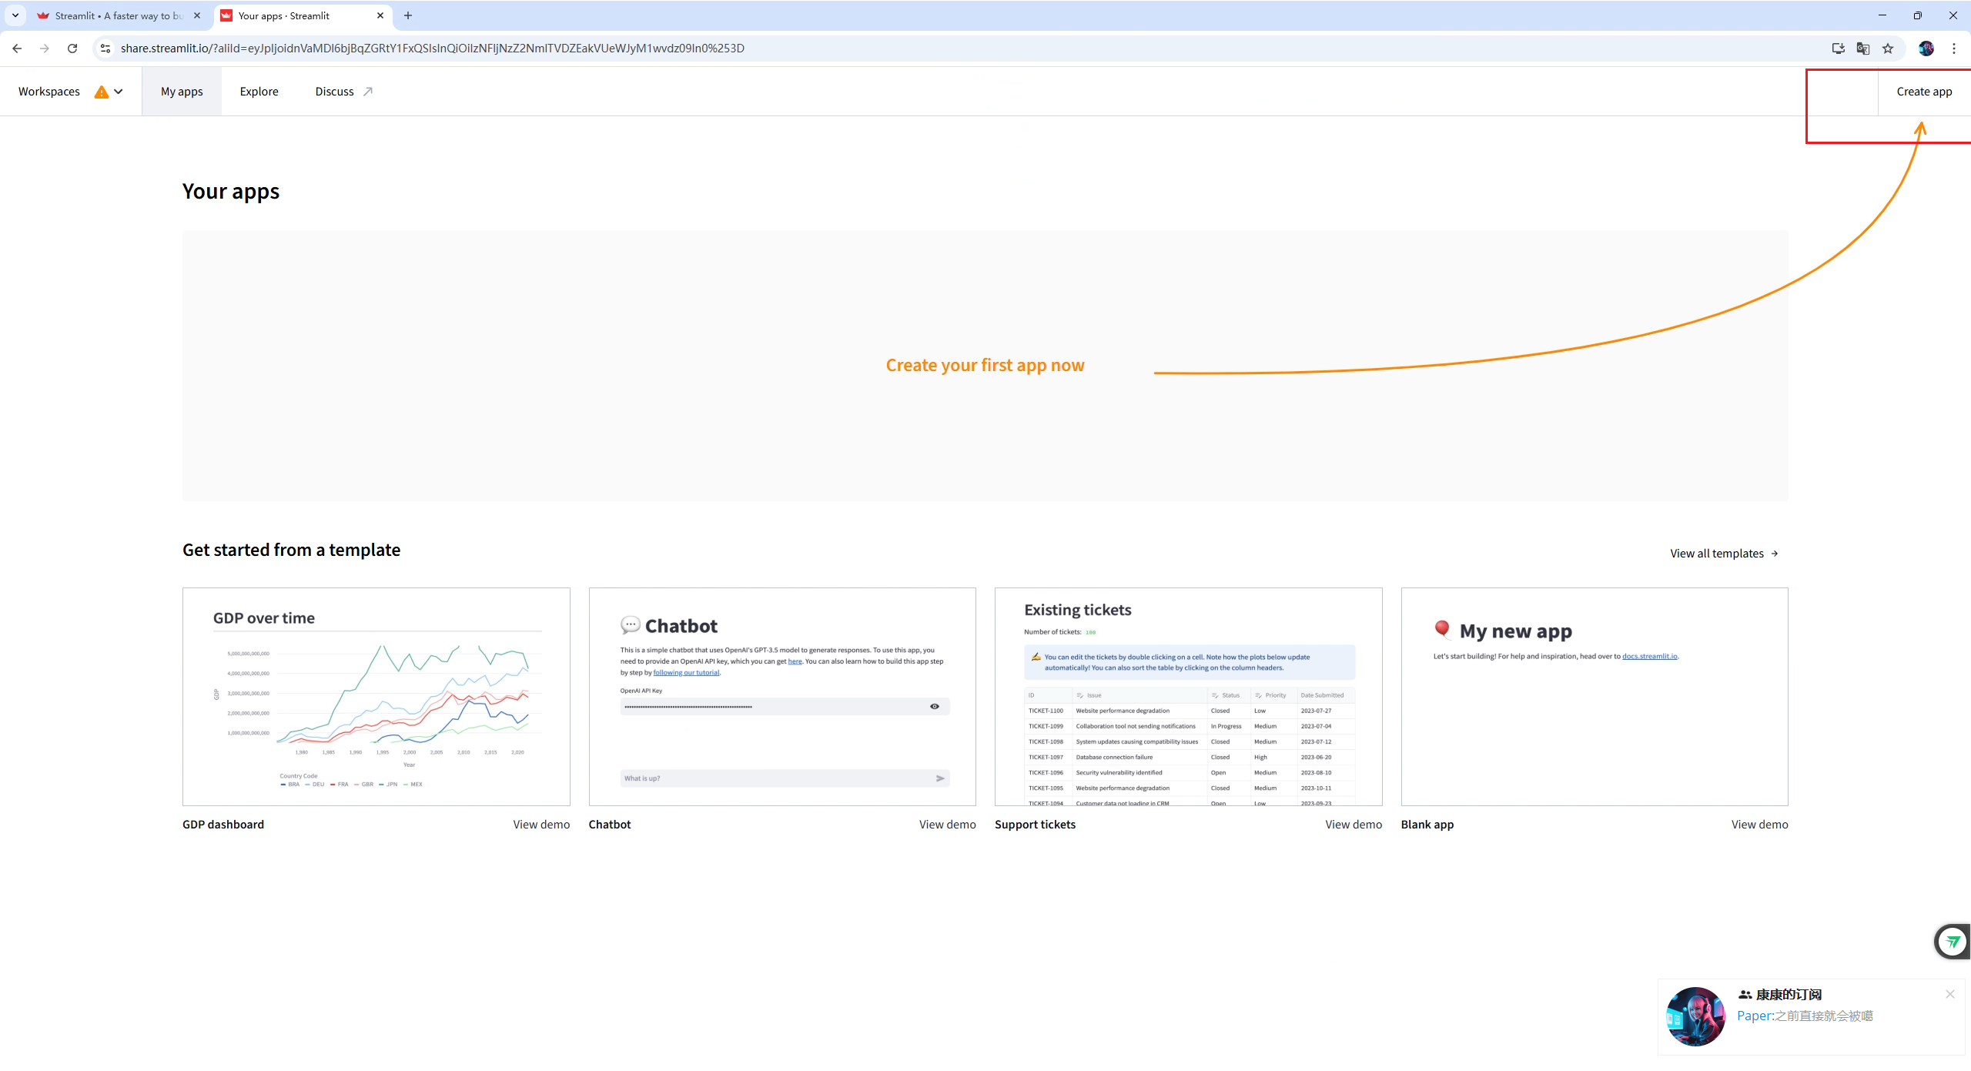Open the Chatbot template thumbnail
The height and width of the screenshot is (1071, 1971).
point(782,697)
